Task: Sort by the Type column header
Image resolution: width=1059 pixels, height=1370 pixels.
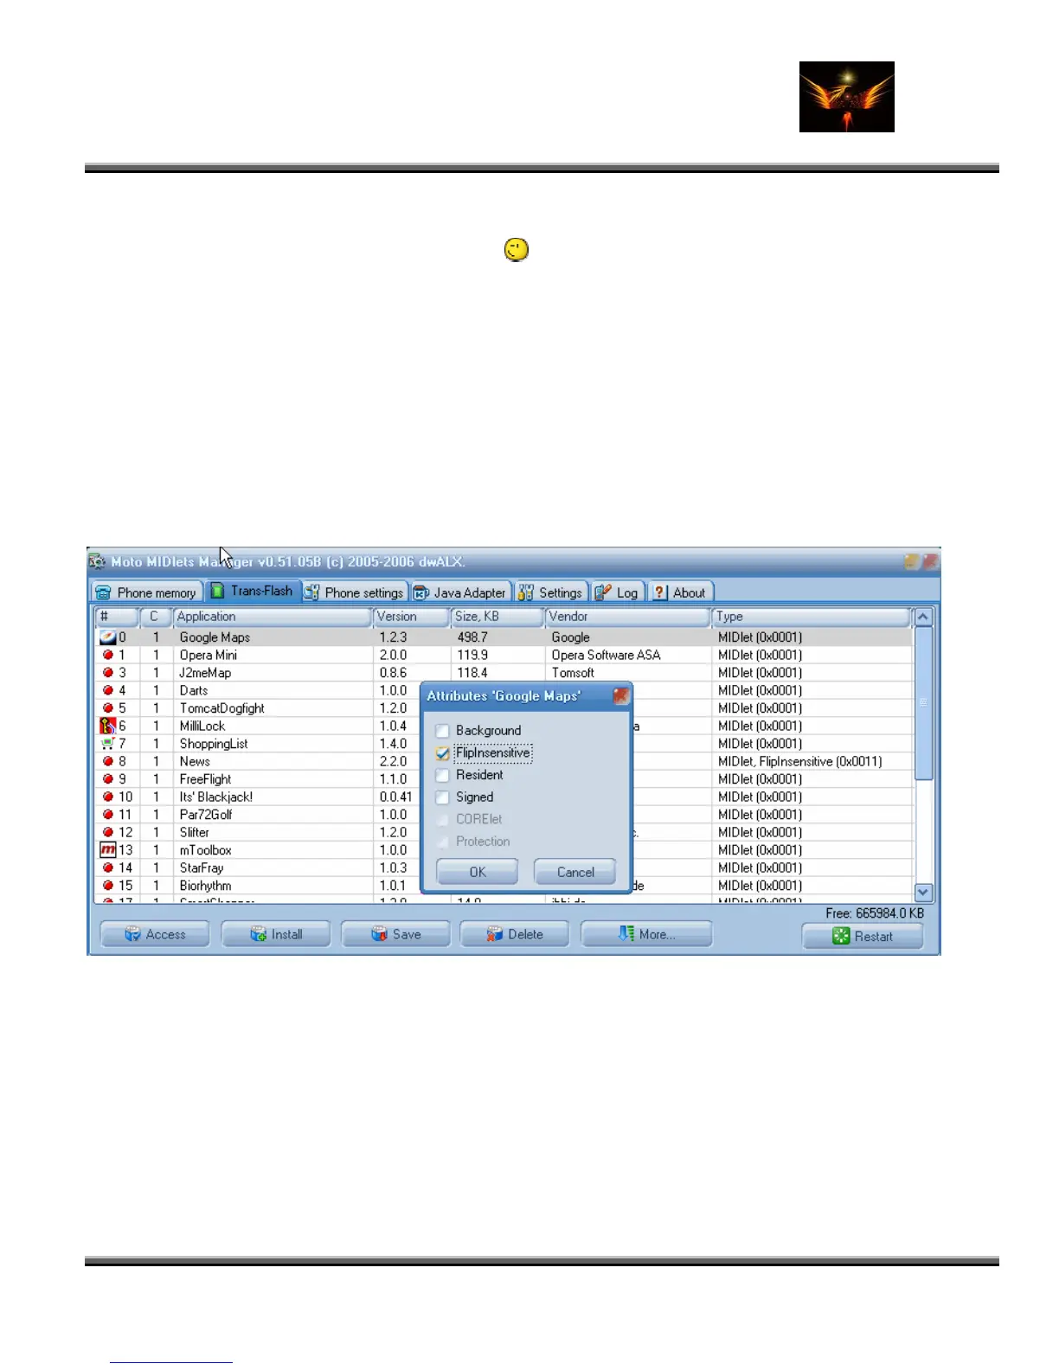Action: [x=812, y=617]
